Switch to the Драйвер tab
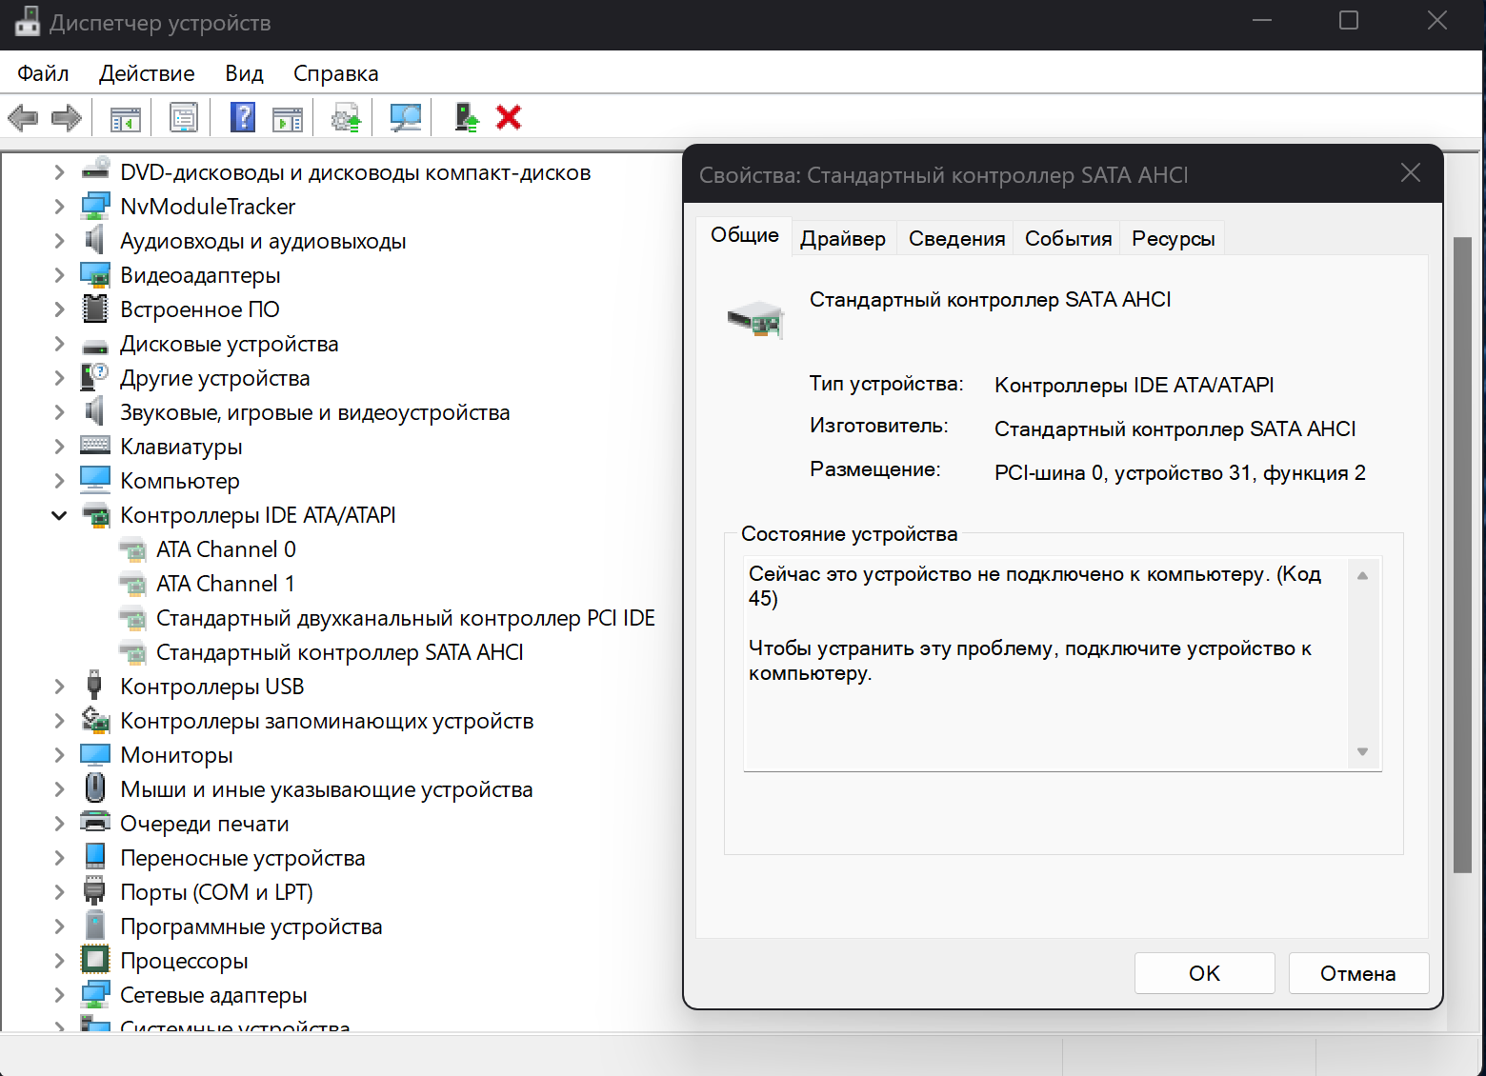This screenshot has width=1486, height=1076. [x=842, y=239]
